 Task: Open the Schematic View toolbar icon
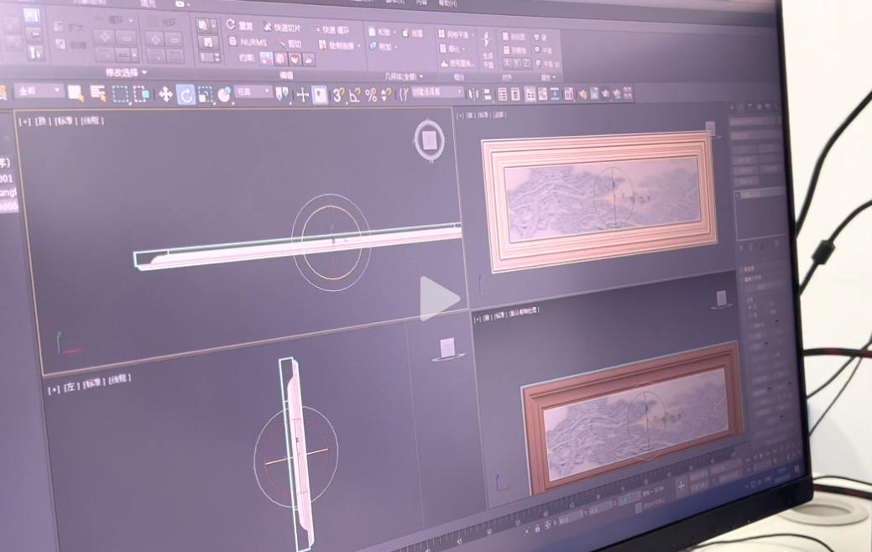pos(555,95)
